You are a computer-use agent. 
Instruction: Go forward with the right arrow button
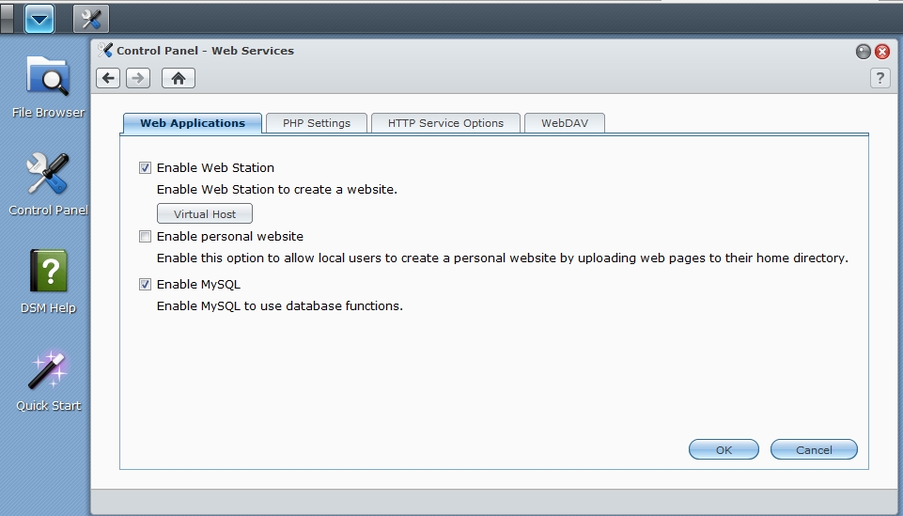137,78
